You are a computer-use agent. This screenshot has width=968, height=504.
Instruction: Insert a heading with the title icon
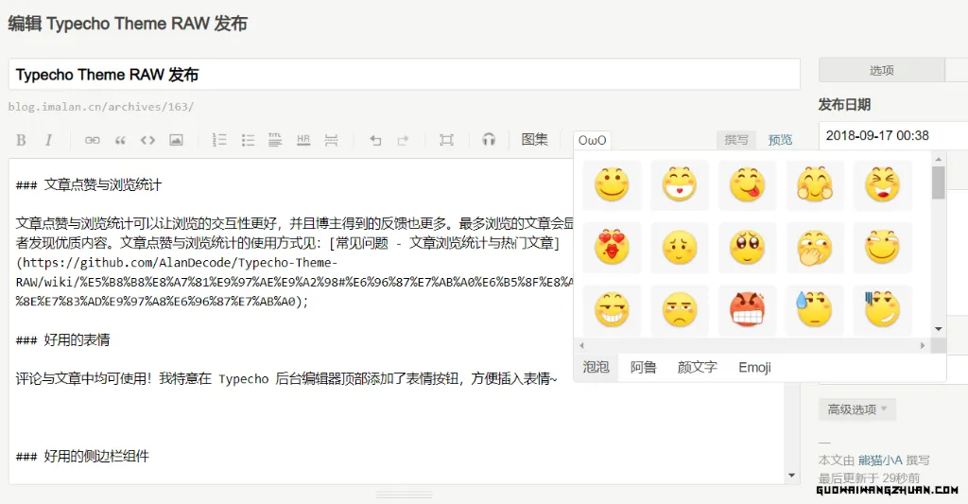(x=275, y=140)
